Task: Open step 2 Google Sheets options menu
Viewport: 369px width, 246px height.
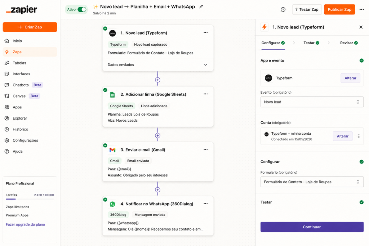Action: (205, 94)
